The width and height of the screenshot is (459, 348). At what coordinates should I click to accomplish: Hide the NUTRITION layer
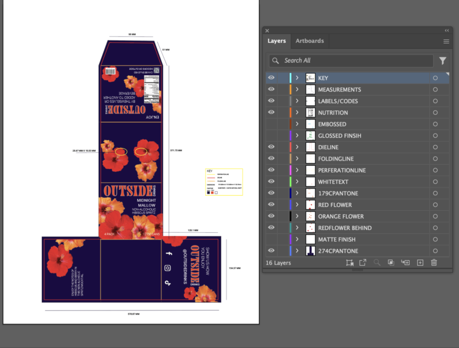tap(271, 112)
